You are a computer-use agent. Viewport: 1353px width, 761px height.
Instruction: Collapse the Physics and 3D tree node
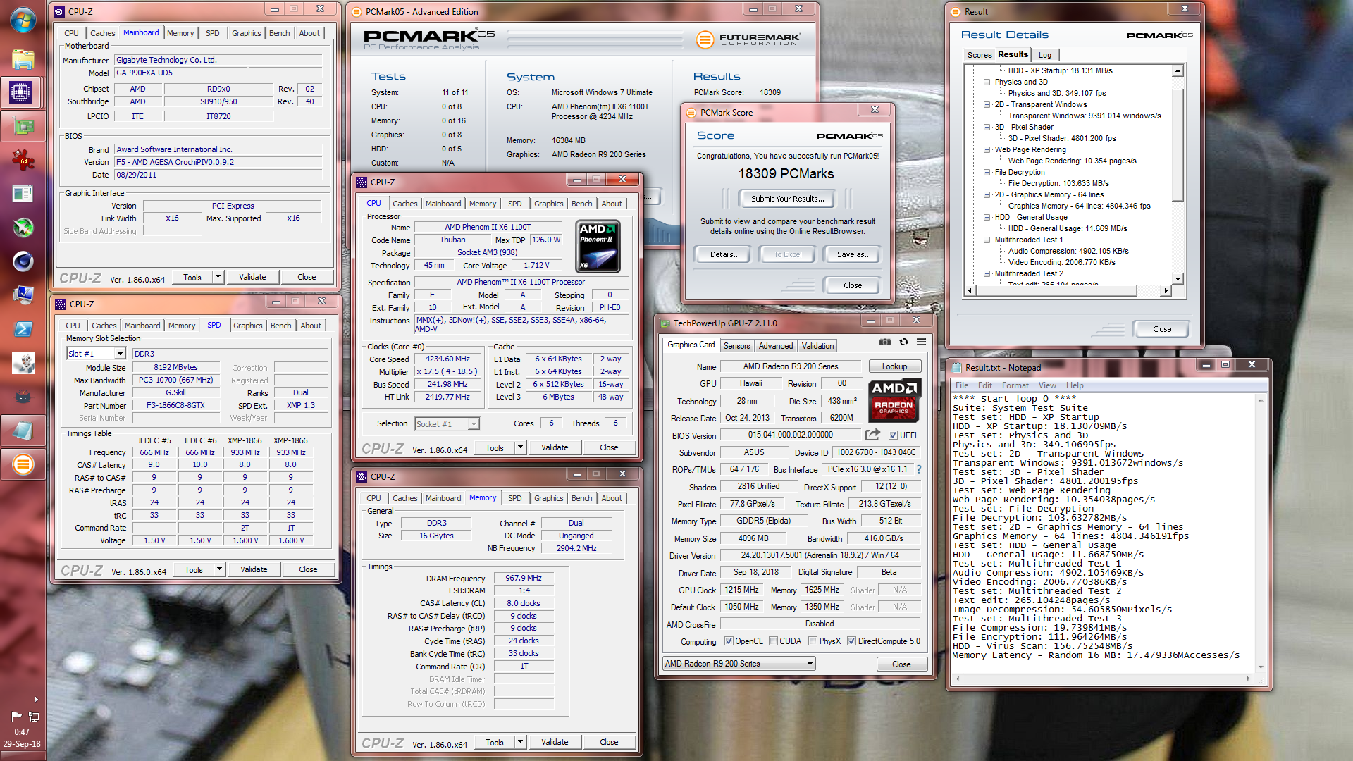[x=987, y=82]
